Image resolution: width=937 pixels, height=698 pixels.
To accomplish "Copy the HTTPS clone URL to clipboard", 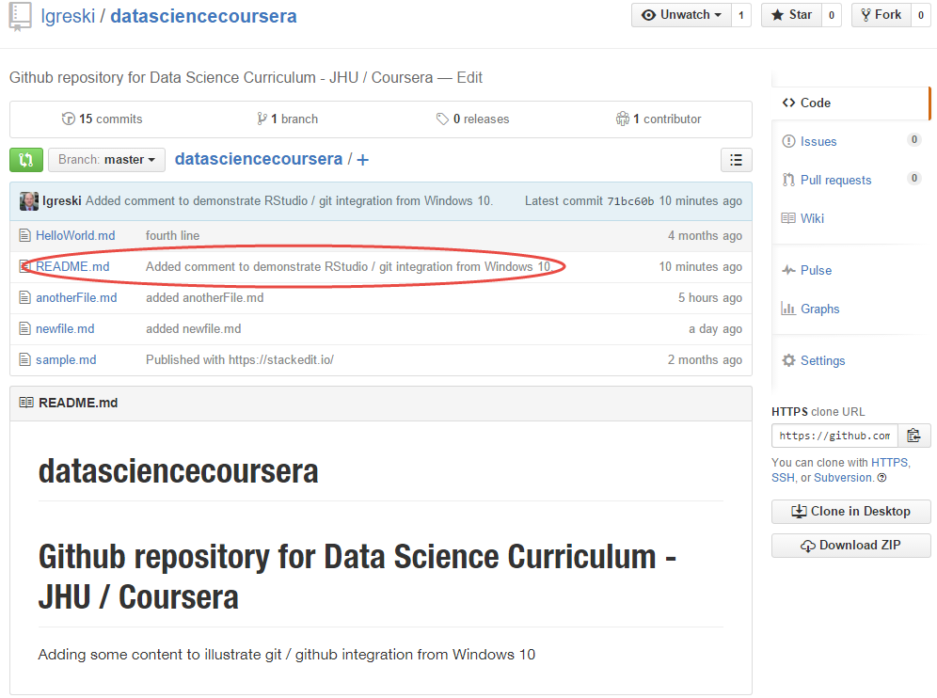I will tap(913, 436).
